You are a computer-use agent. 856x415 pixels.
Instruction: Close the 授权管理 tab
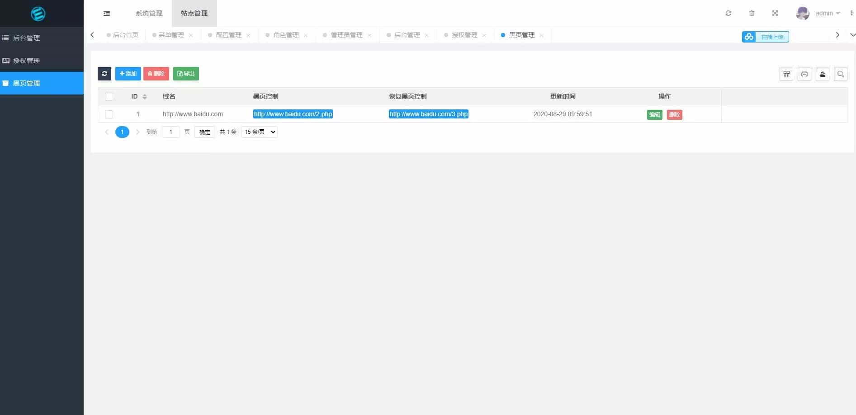(484, 35)
